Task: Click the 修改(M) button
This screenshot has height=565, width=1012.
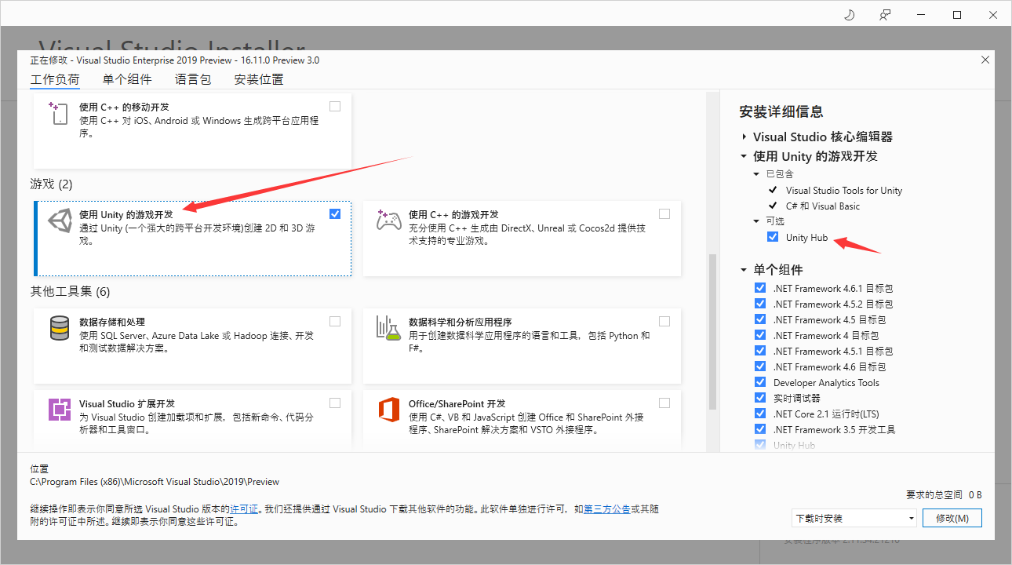Action: coord(952,519)
